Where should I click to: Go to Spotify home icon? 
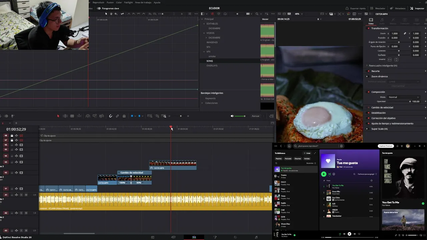(x=289, y=146)
